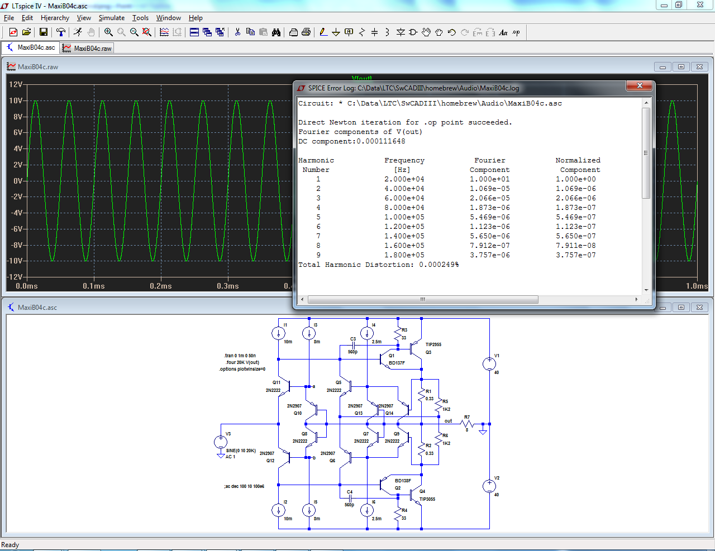
Task: Click the Pick Visible Traces plot icon
Action: point(164,32)
